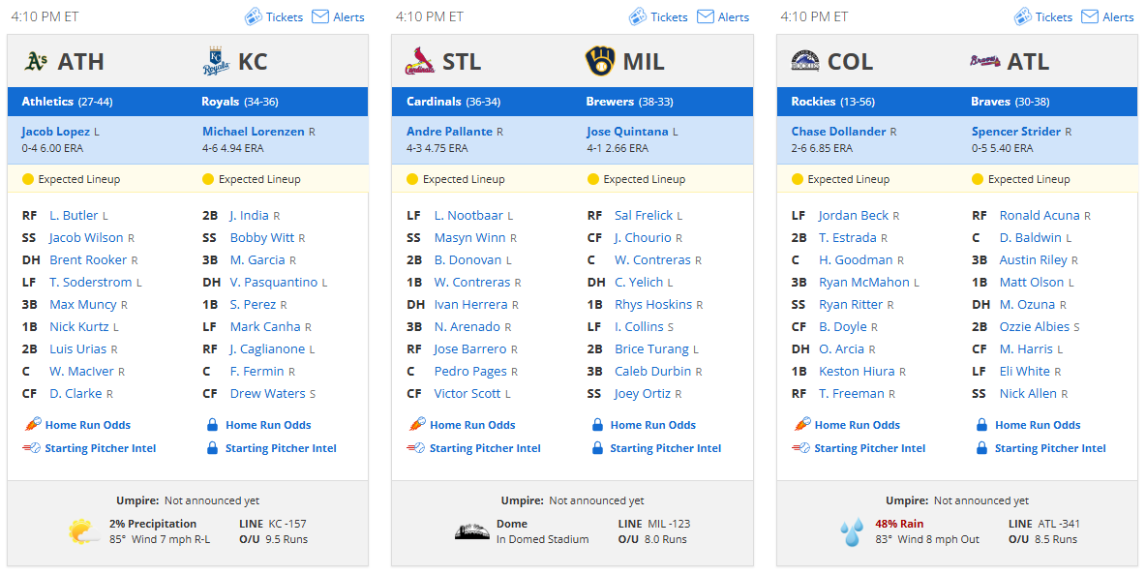Click the Tickets icon for ATH vs KC
This screenshot has height=575, width=1146.
tap(253, 16)
